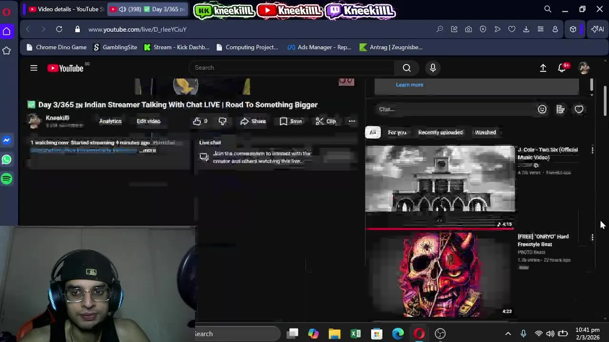Open the Chrome Dino Game bookmark
This screenshot has height=342, width=609.
click(57, 47)
